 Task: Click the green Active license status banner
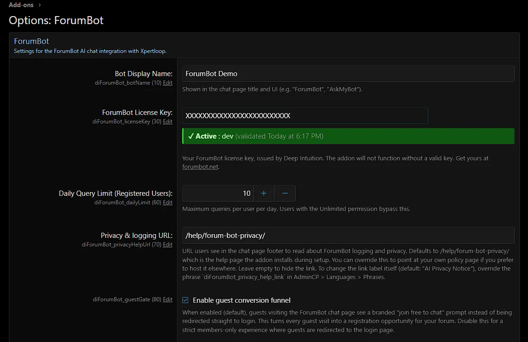tap(348, 136)
